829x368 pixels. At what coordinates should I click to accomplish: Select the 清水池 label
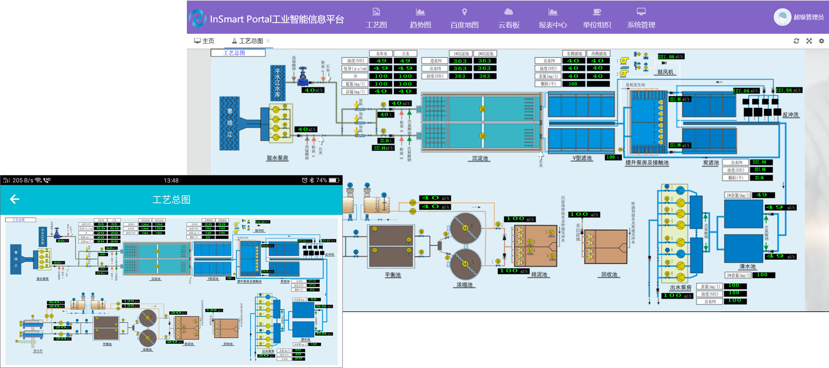(x=747, y=266)
